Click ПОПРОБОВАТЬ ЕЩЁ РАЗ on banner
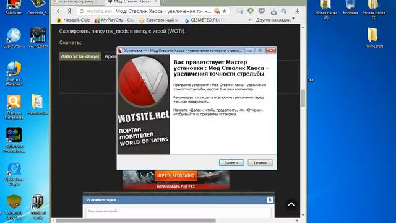Viewport: 396px width, 223px height. tap(176, 187)
